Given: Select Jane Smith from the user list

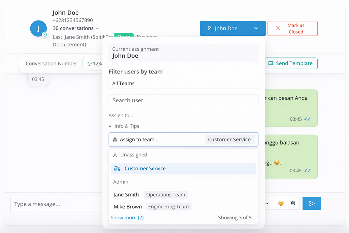Looking at the screenshot, I should pyautogui.click(x=126, y=194).
